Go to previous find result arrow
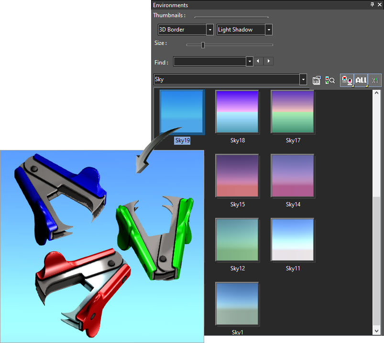The image size is (384, 343). 258,61
